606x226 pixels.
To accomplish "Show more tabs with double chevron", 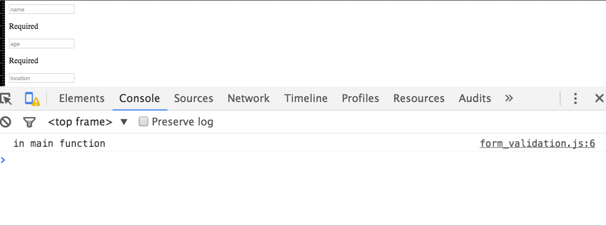I will [509, 99].
